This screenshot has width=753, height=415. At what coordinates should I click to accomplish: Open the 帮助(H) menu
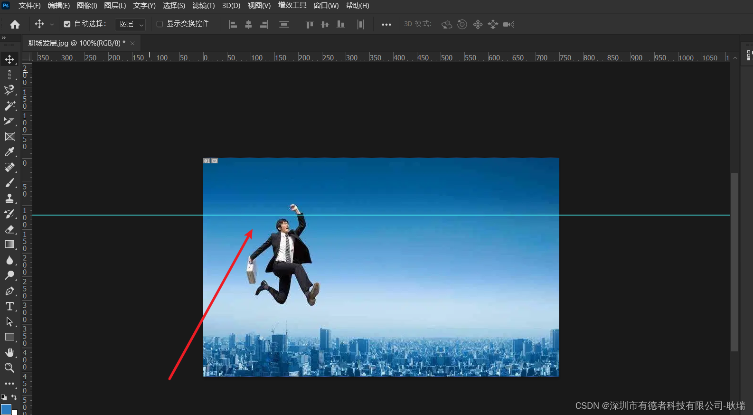pos(358,6)
